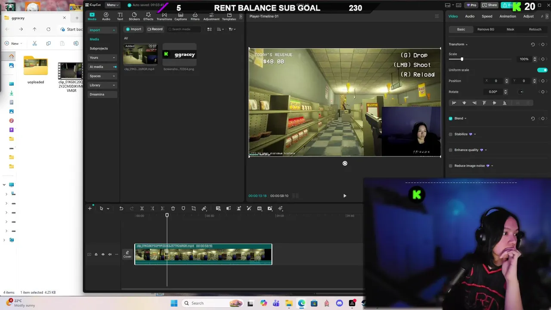The width and height of the screenshot is (551, 310).
Task: Go up one folder in Explorer
Action: point(34,29)
